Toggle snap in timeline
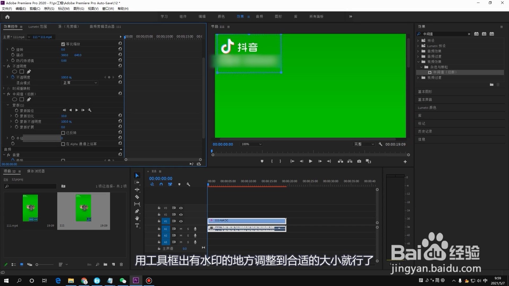The height and width of the screenshot is (286, 509). (161, 184)
